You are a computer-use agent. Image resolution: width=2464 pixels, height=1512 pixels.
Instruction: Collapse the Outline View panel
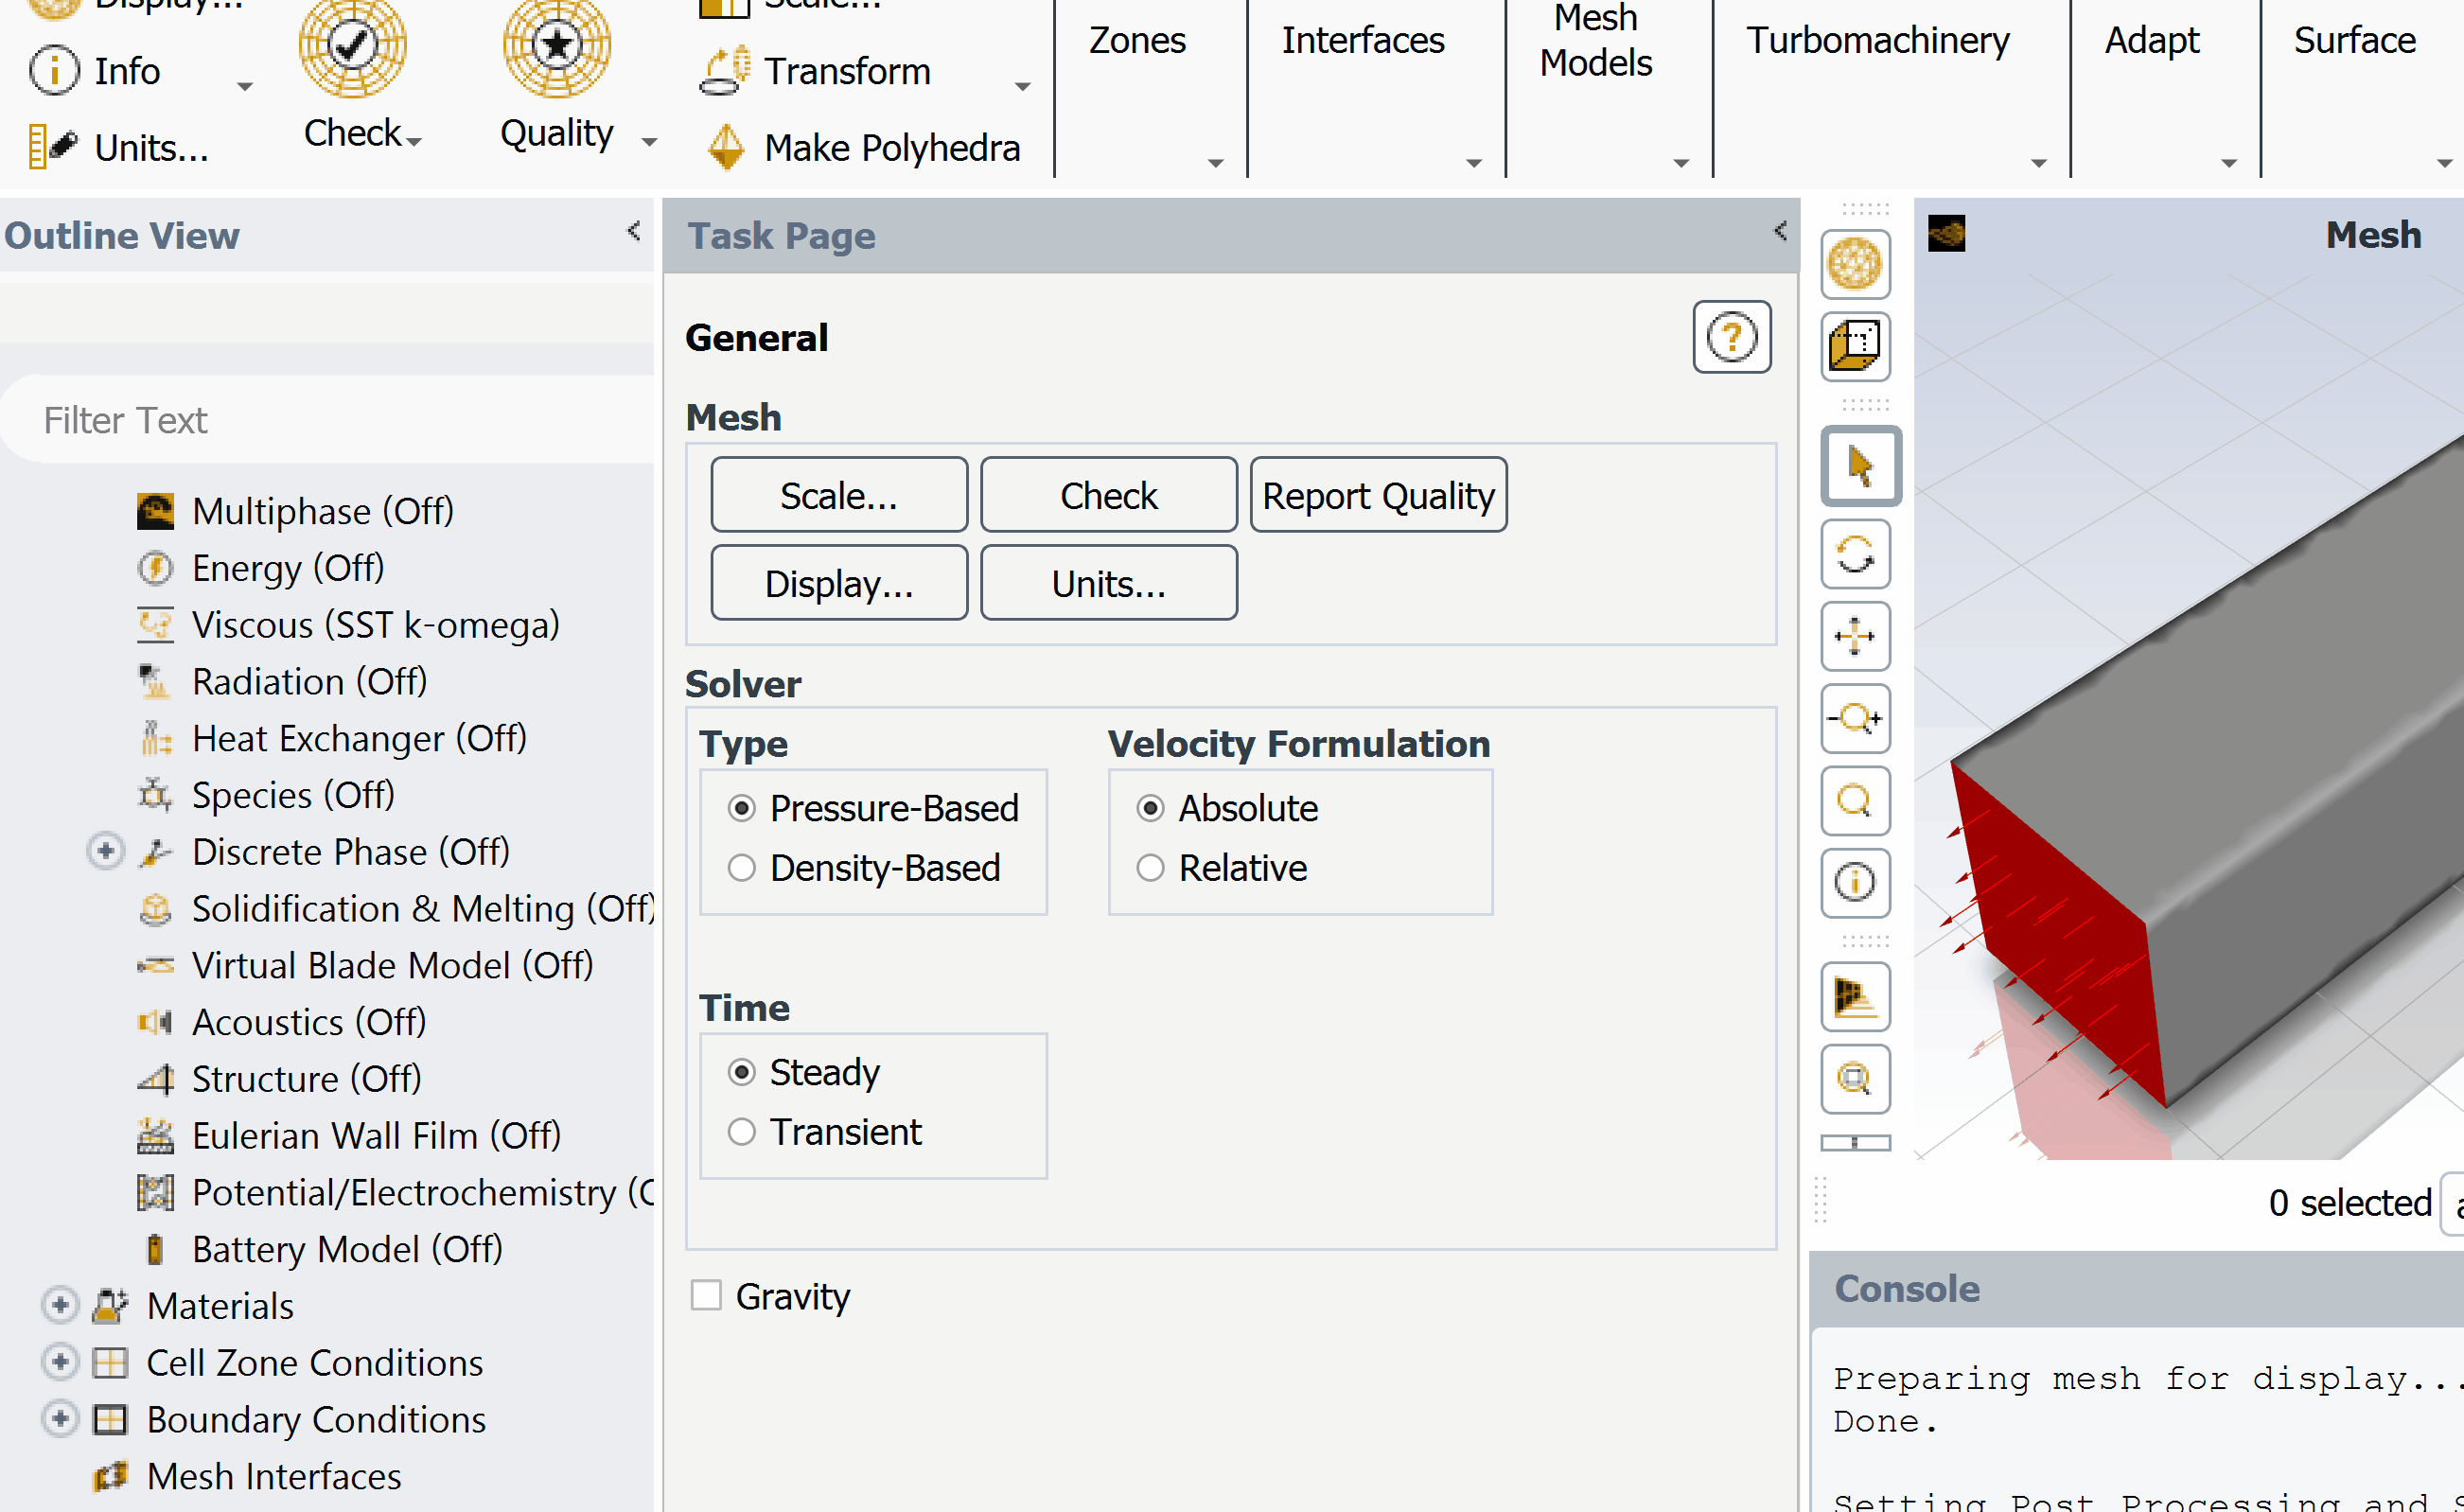click(x=634, y=231)
